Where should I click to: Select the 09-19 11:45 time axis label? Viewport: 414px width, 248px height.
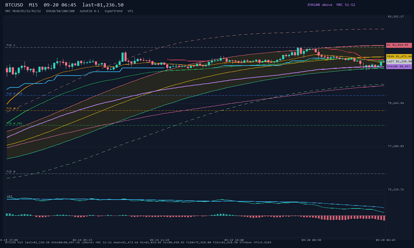(160, 240)
